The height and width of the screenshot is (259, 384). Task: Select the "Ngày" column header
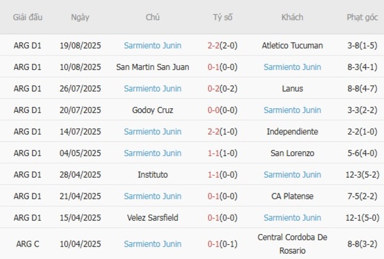pyautogui.click(x=80, y=17)
